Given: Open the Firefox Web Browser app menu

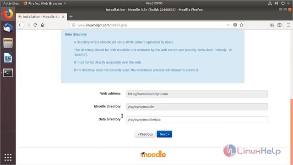Looking at the screenshot, I should pyautogui.click(x=45, y=3).
